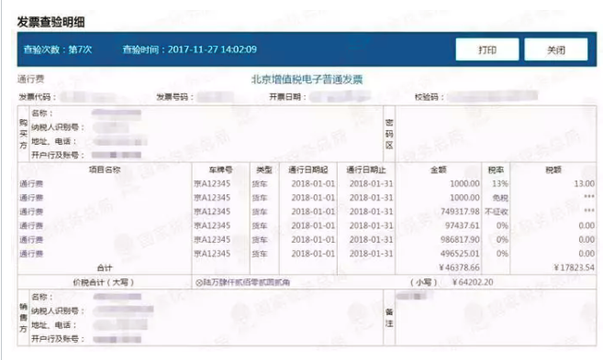Click the 打印 print button
The width and height of the screenshot is (603, 360).
point(487,49)
